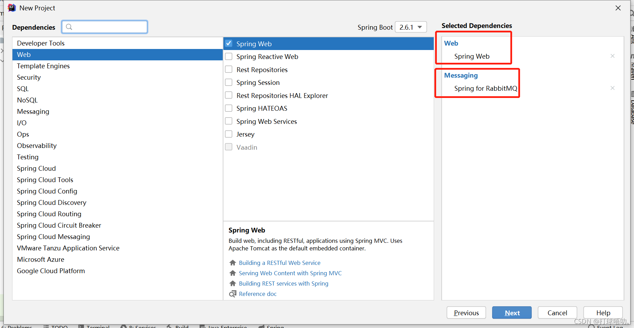Click the Next button
634x328 pixels.
(512, 313)
